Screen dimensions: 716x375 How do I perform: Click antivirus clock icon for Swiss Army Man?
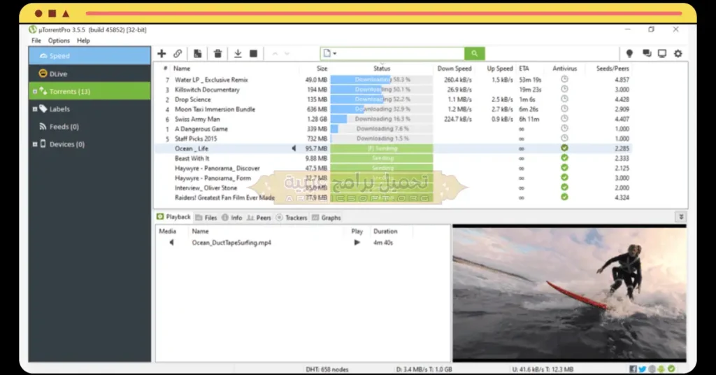click(564, 118)
